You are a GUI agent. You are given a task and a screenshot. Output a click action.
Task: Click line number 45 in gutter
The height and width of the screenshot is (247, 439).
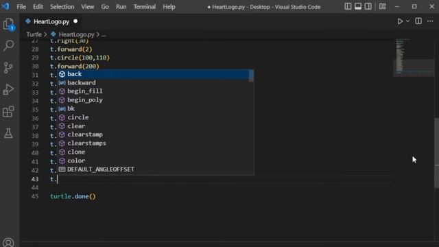tap(35, 196)
